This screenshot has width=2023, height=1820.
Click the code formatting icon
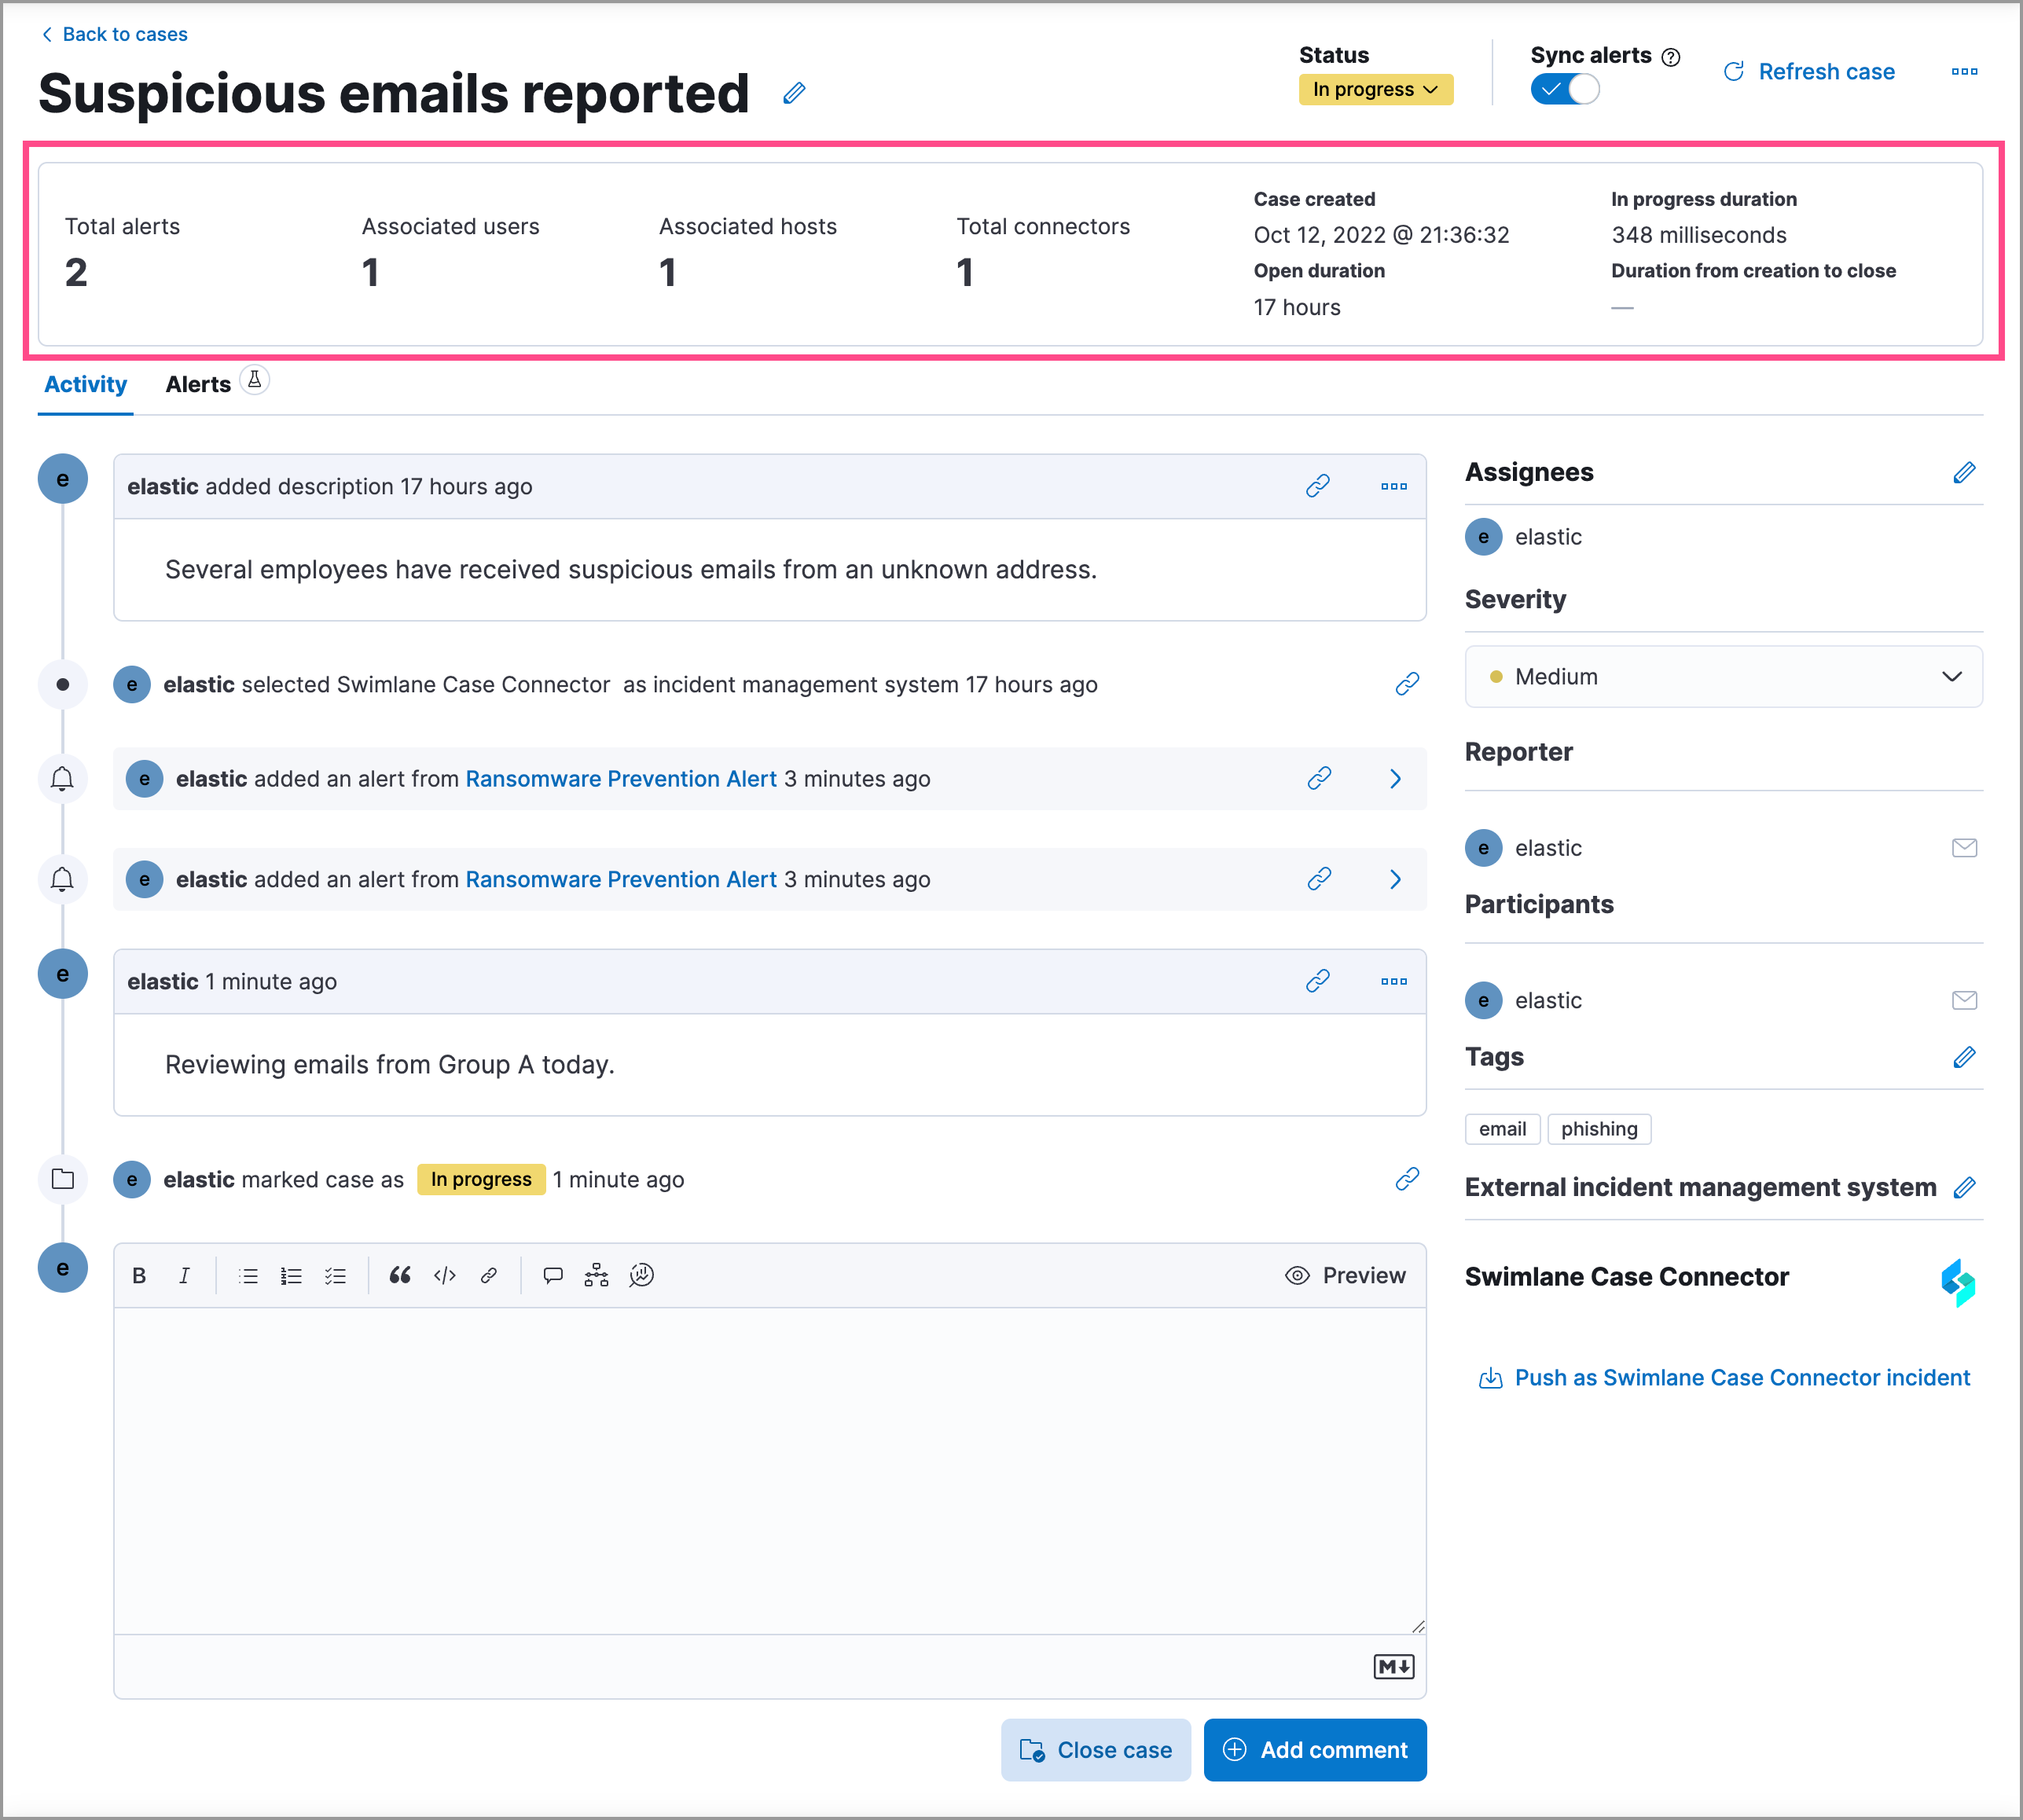[x=445, y=1275]
